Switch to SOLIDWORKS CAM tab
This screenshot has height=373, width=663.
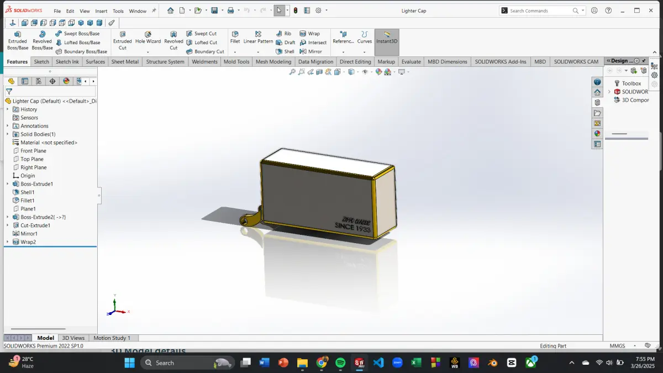click(576, 62)
